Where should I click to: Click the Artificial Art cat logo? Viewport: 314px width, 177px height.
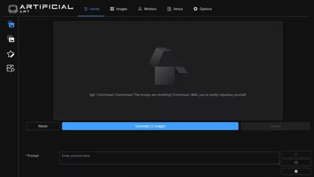13,9
